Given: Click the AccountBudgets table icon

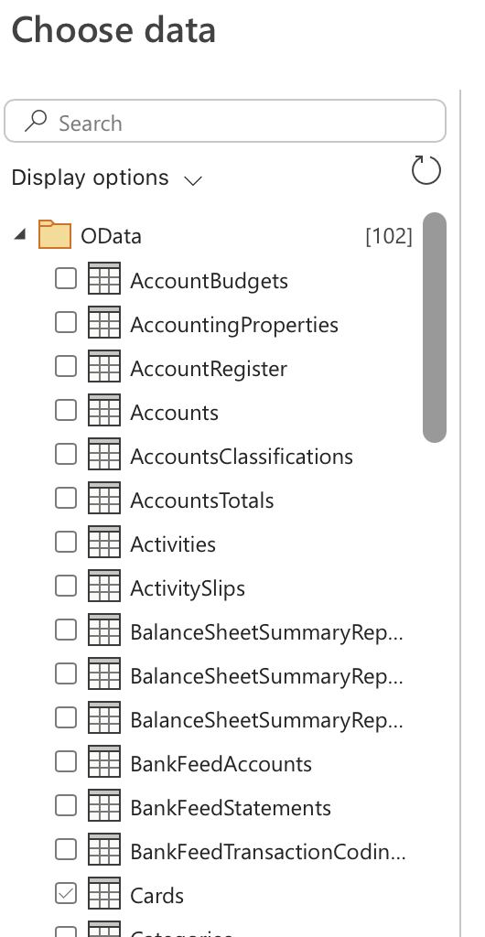Looking at the screenshot, I should [x=104, y=278].
